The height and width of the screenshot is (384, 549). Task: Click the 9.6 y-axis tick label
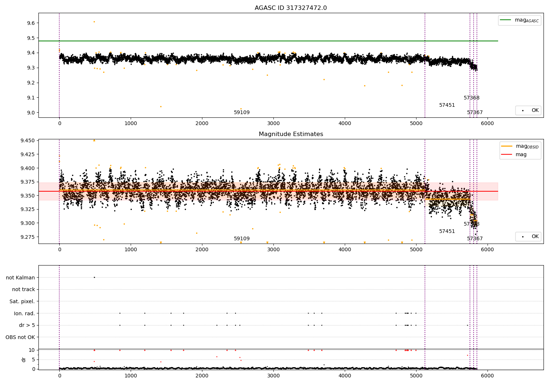click(x=31, y=23)
